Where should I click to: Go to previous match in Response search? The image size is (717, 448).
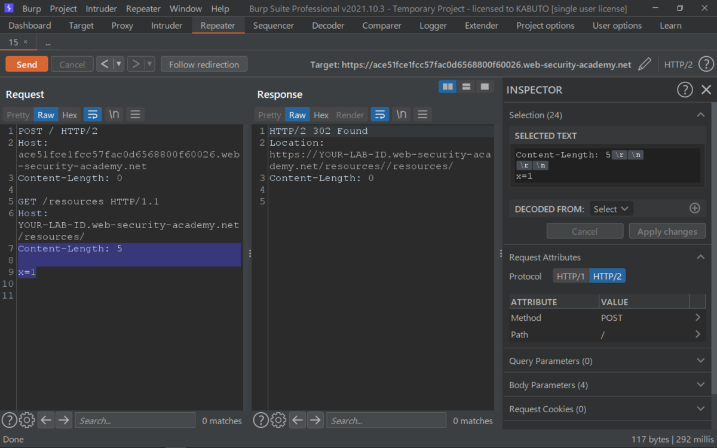pyautogui.click(x=298, y=421)
